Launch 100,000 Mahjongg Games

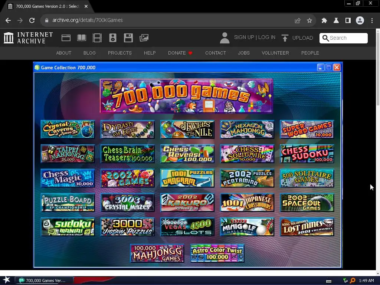click(157, 253)
